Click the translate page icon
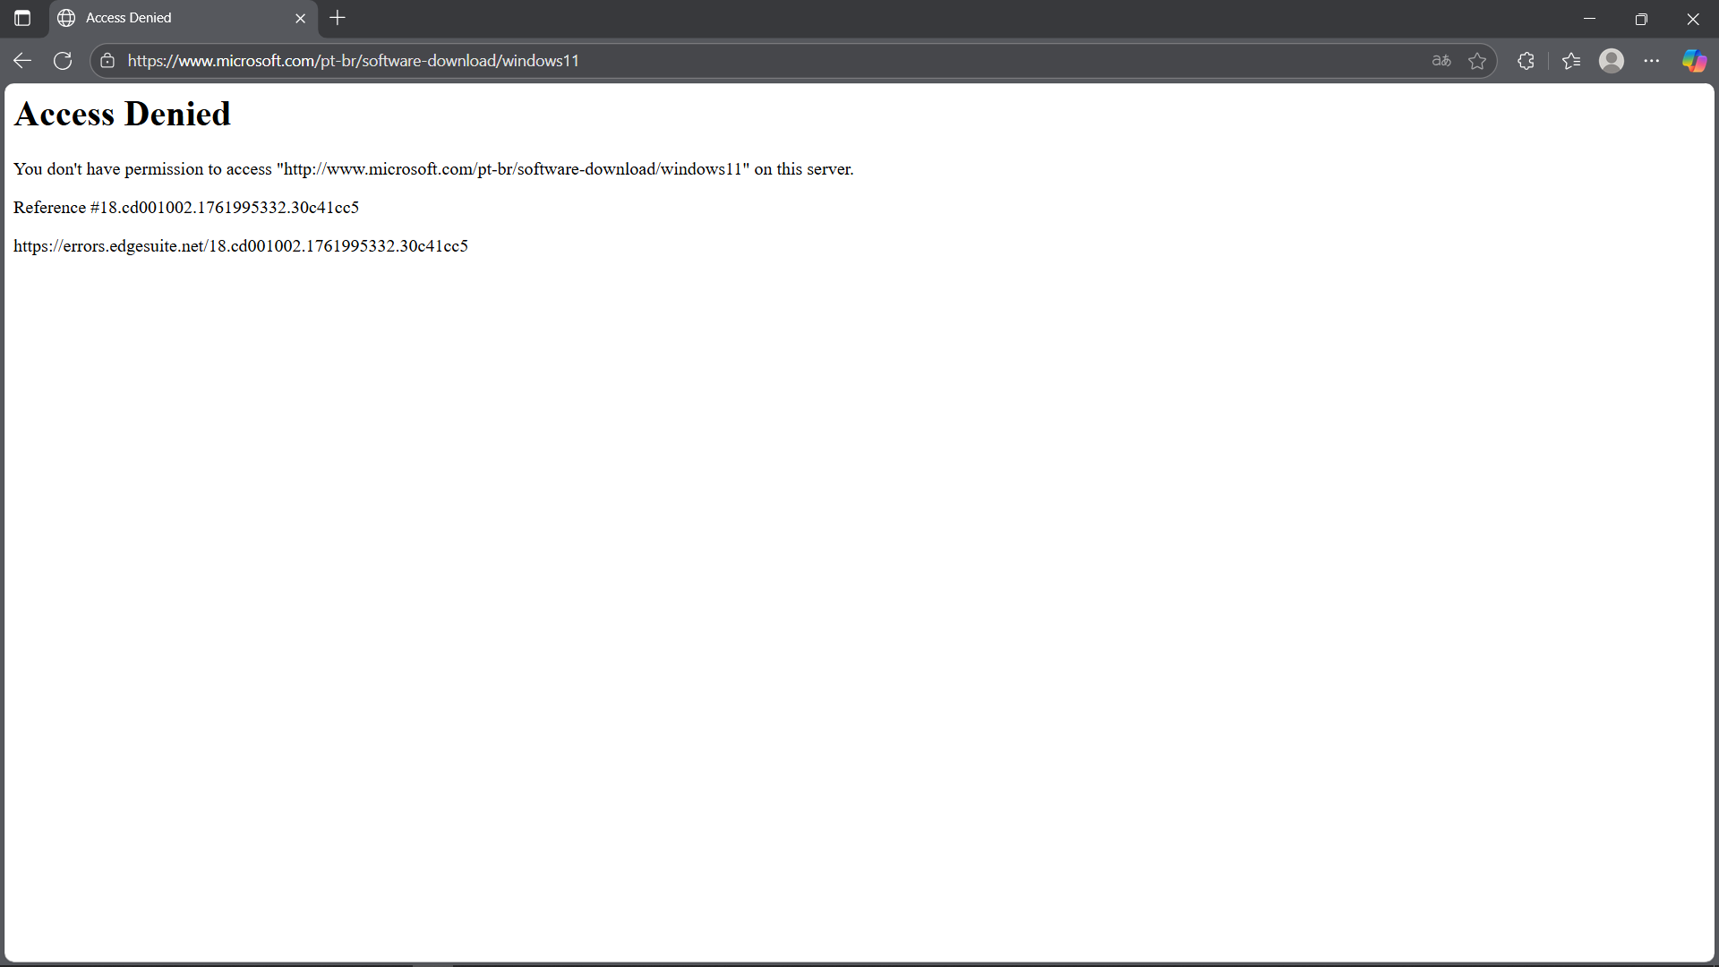 [x=1441, y=61]
